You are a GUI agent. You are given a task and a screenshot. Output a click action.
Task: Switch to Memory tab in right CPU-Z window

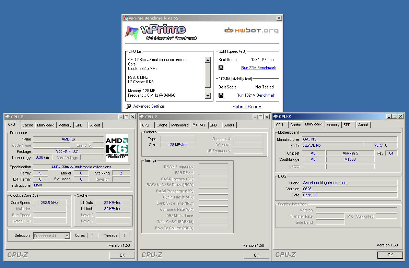(333, 125)
